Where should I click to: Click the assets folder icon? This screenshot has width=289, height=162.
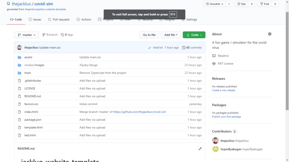[x=19, y=57]
